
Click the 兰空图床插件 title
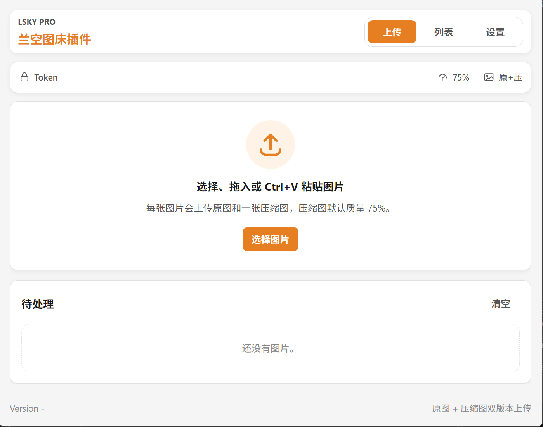pos(54,39)
